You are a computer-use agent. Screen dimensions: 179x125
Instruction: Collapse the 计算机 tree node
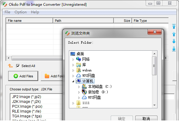click(73, 81)
